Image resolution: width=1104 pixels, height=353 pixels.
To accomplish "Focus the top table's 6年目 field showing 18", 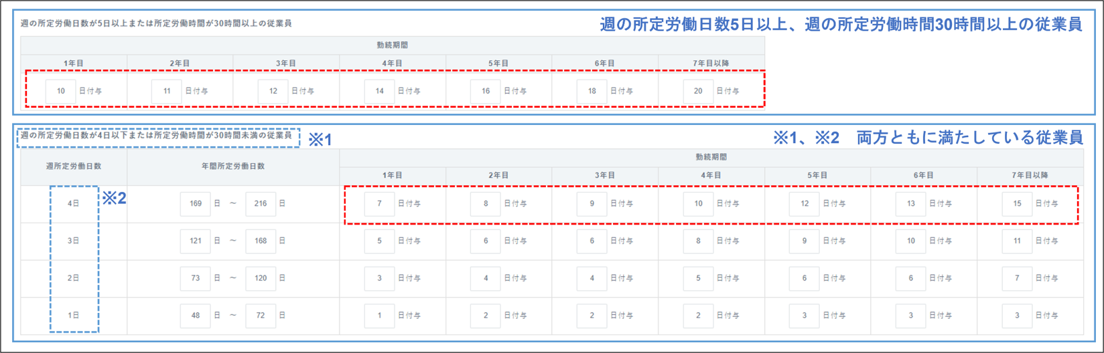I will [592, 91].
